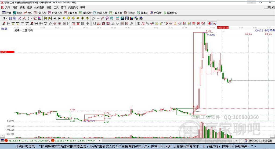This screenshot has width=275, height=149.
Task: Select the red Gann fan lines tool
Action: point(99,23)
